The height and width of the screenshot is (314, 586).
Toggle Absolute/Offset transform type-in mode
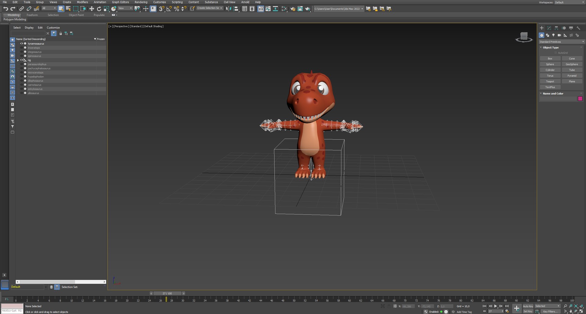click(x=395, y=306)
